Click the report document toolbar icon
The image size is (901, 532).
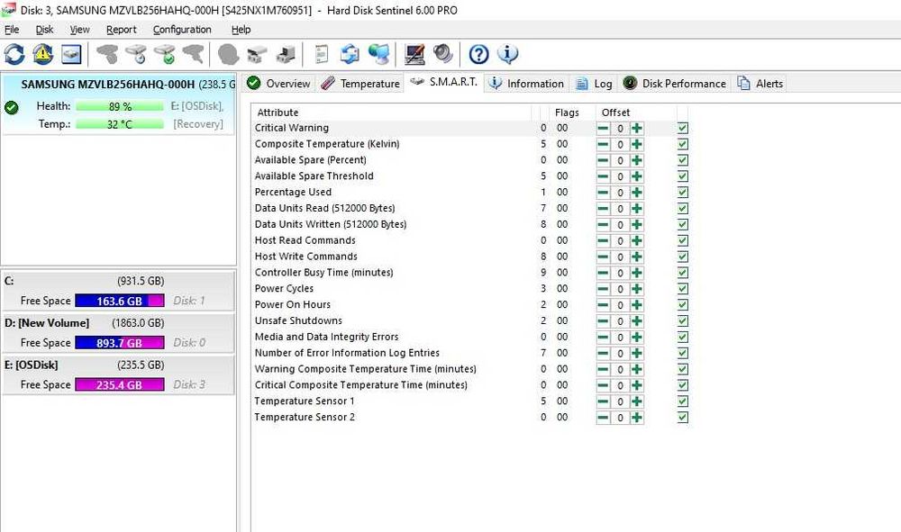point(322,55)
